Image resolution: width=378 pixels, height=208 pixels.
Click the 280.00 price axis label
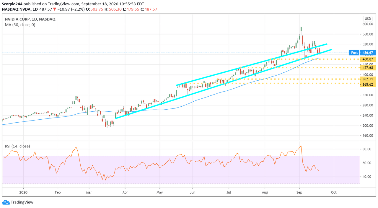368,105
